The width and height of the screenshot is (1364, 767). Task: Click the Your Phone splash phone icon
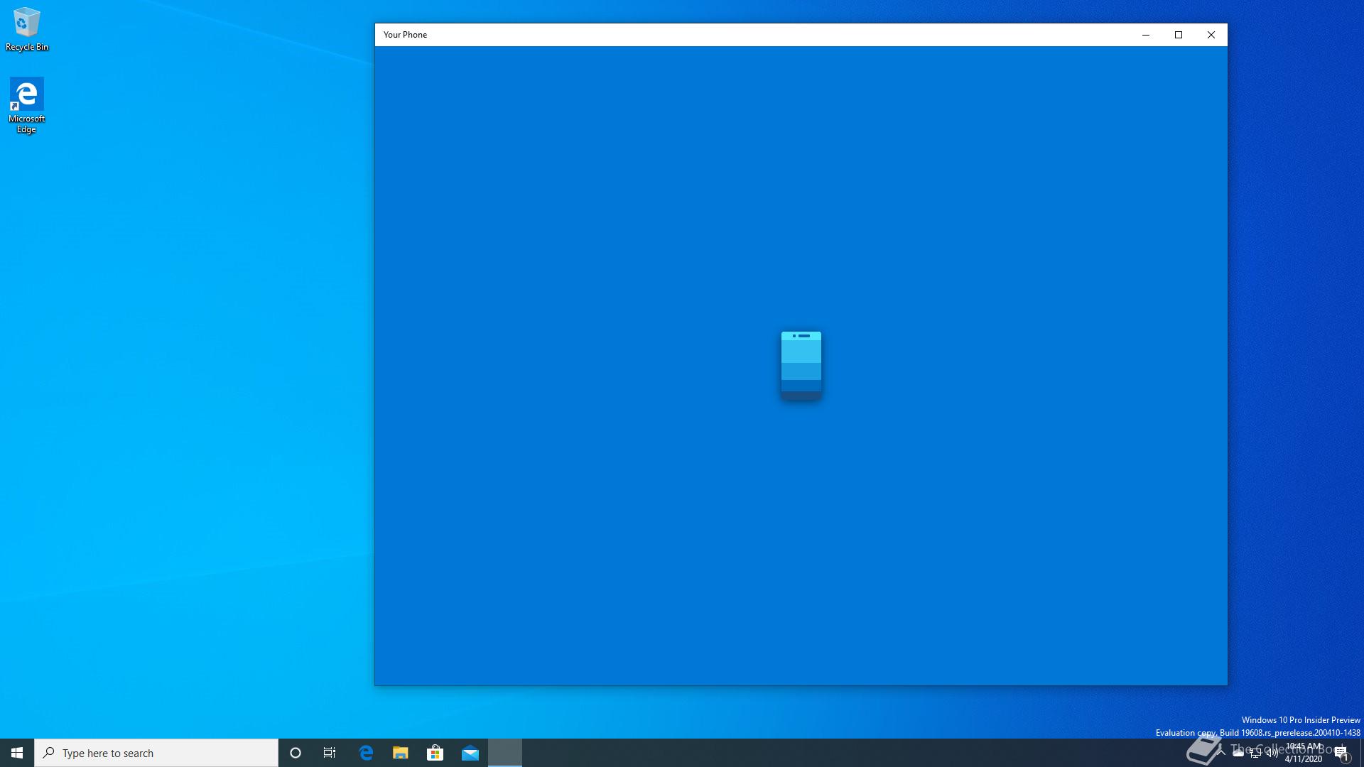coord(801,365)
